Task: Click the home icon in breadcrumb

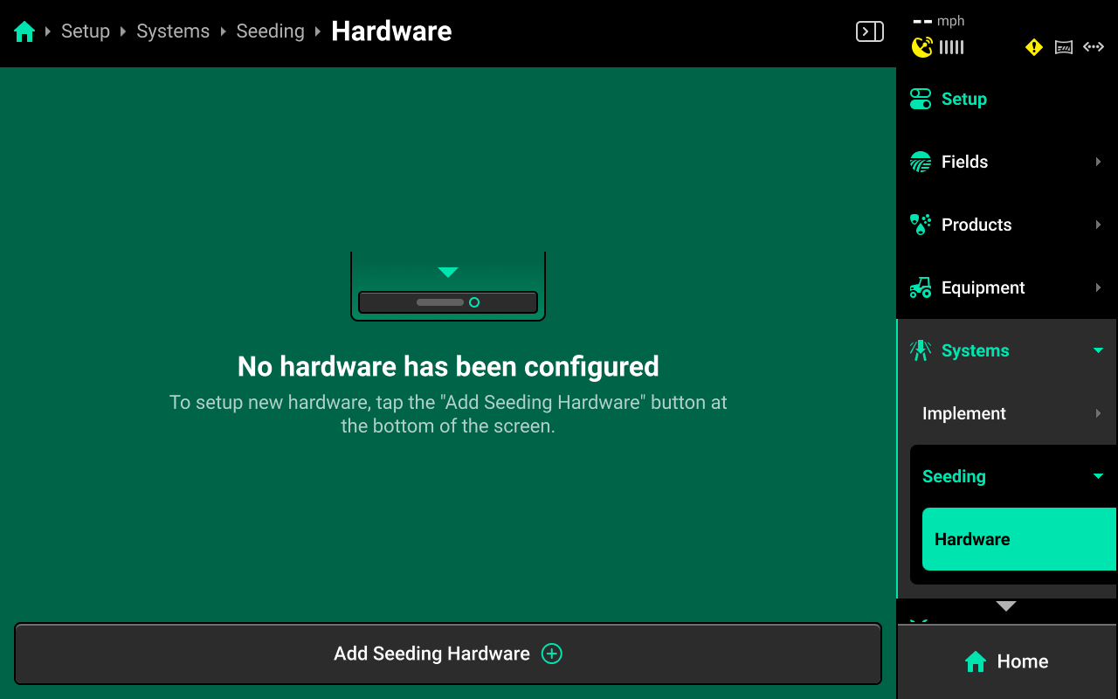Action: [x=24, y=31]
